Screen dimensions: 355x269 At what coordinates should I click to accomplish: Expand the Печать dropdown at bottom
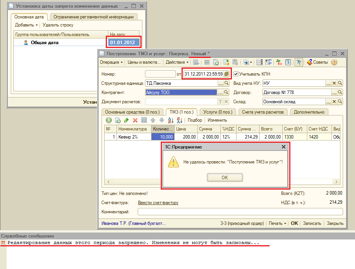277,223
